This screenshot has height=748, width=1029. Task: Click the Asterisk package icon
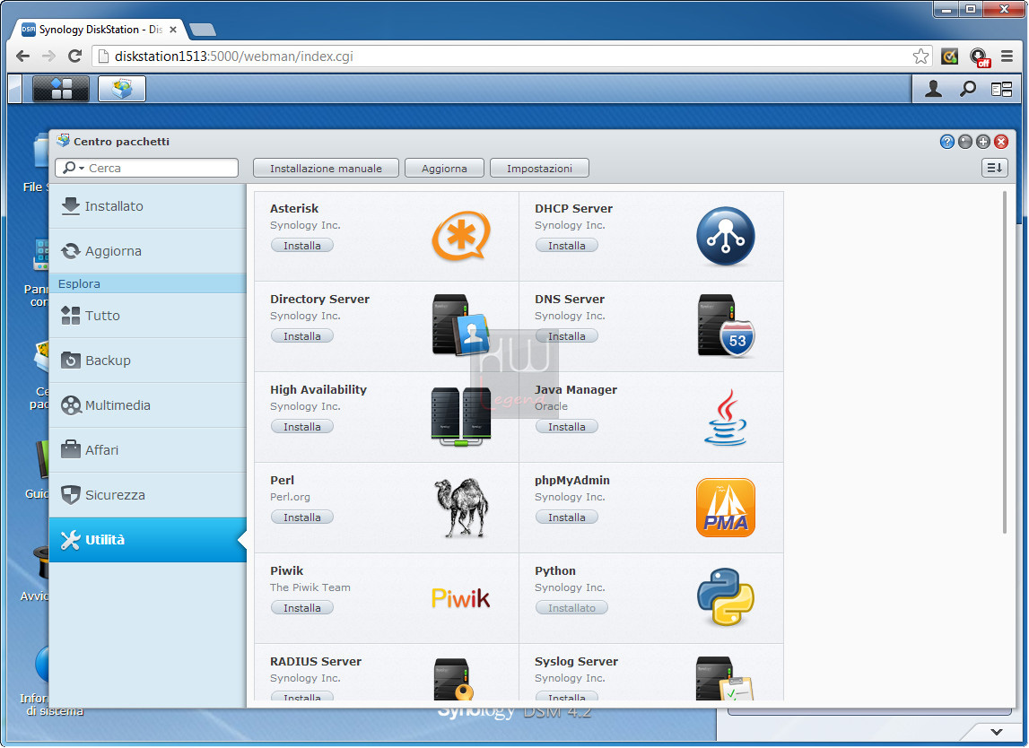461,236
